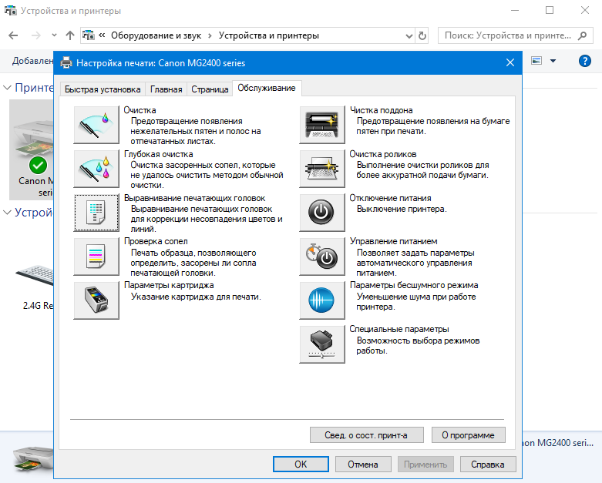602x483 pixels.
Task: Open view options dropdown arrow
Action: click(553, 61)
